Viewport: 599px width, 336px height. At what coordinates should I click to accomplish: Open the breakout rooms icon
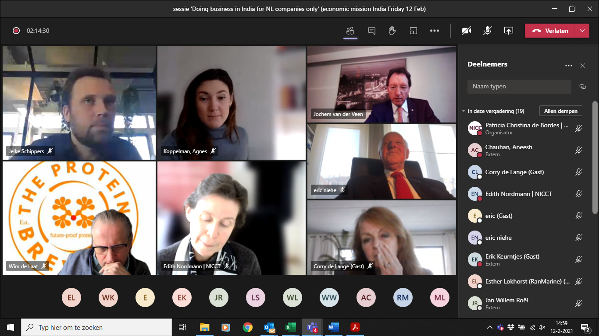413,31
